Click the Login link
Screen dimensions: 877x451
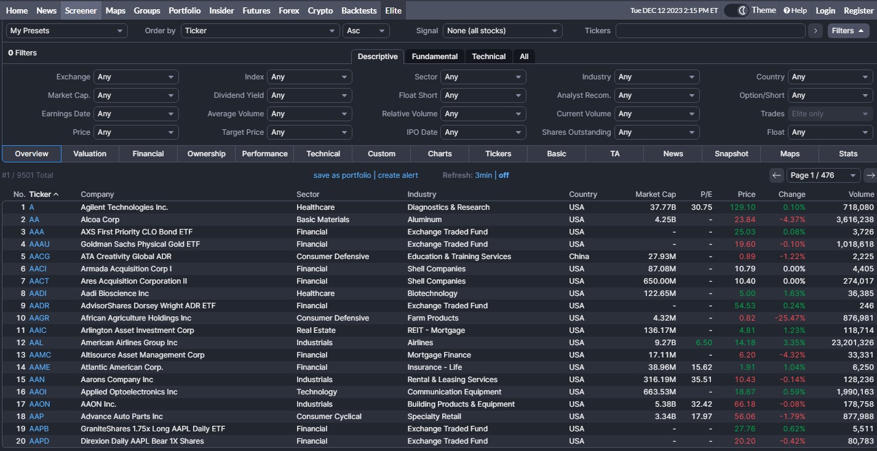pyautogui.click(x=825, y=10)
